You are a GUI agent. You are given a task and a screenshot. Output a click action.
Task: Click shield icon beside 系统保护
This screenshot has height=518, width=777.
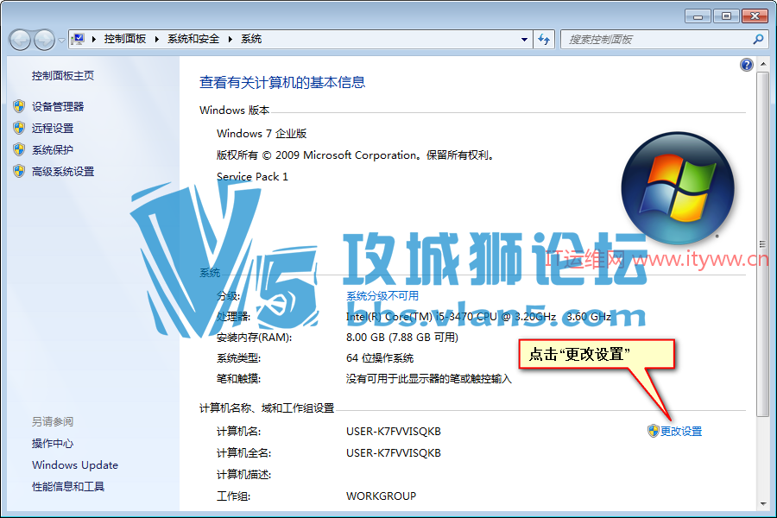point(19,149)
